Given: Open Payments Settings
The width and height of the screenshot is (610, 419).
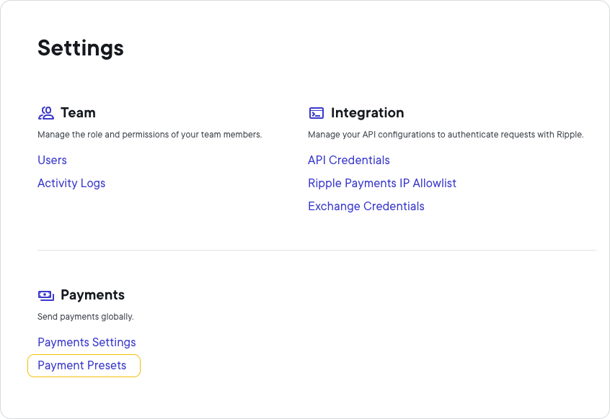Looking at the screenshot, I should click(x=87, y=342).
